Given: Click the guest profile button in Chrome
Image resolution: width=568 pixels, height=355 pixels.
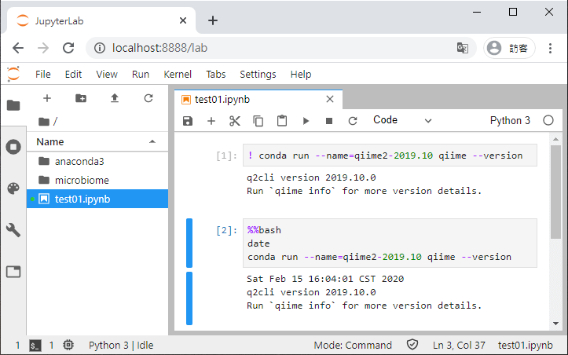Looking at the screenshot, I should pyautogui.click(x=509, y=48).
